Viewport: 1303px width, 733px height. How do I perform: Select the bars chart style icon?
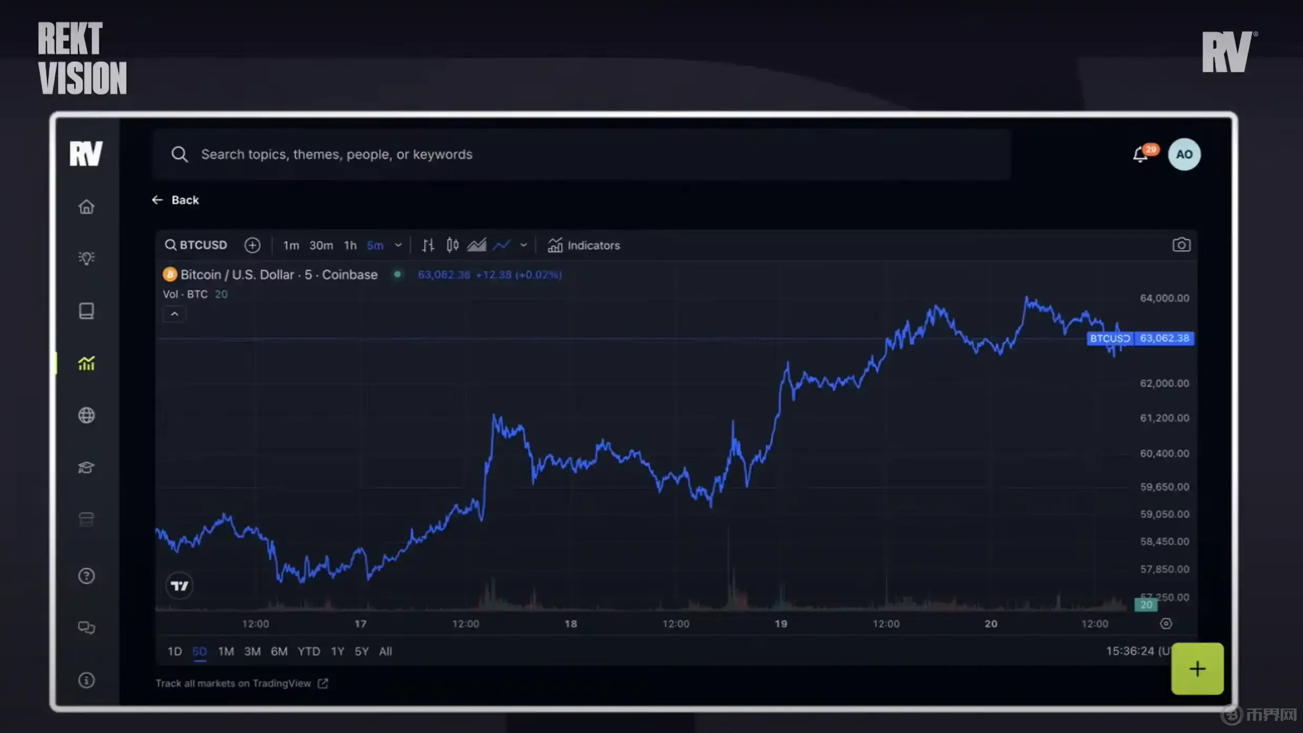[x=428, y=245]
